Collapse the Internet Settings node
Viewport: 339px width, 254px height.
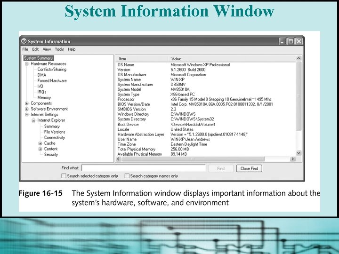pos(27,115)
